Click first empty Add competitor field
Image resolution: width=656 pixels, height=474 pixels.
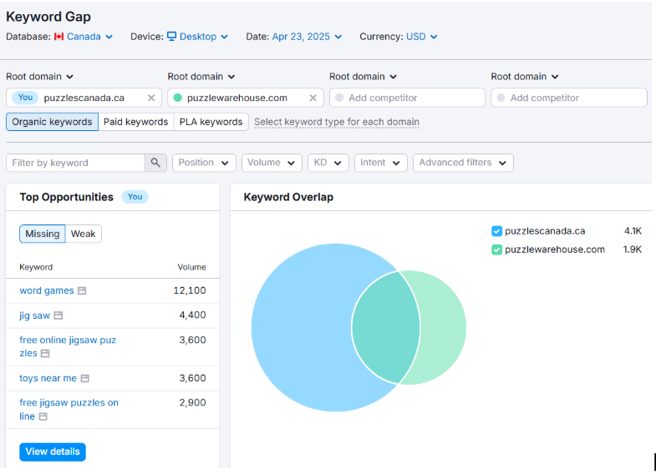point(407,98)
